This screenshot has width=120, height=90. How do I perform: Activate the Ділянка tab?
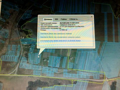click(x=48, y=19)
